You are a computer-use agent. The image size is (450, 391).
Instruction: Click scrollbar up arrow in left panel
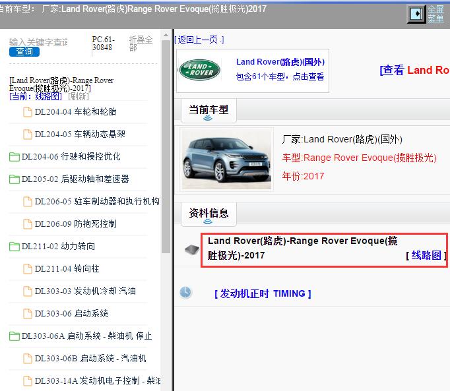[166, 36]
